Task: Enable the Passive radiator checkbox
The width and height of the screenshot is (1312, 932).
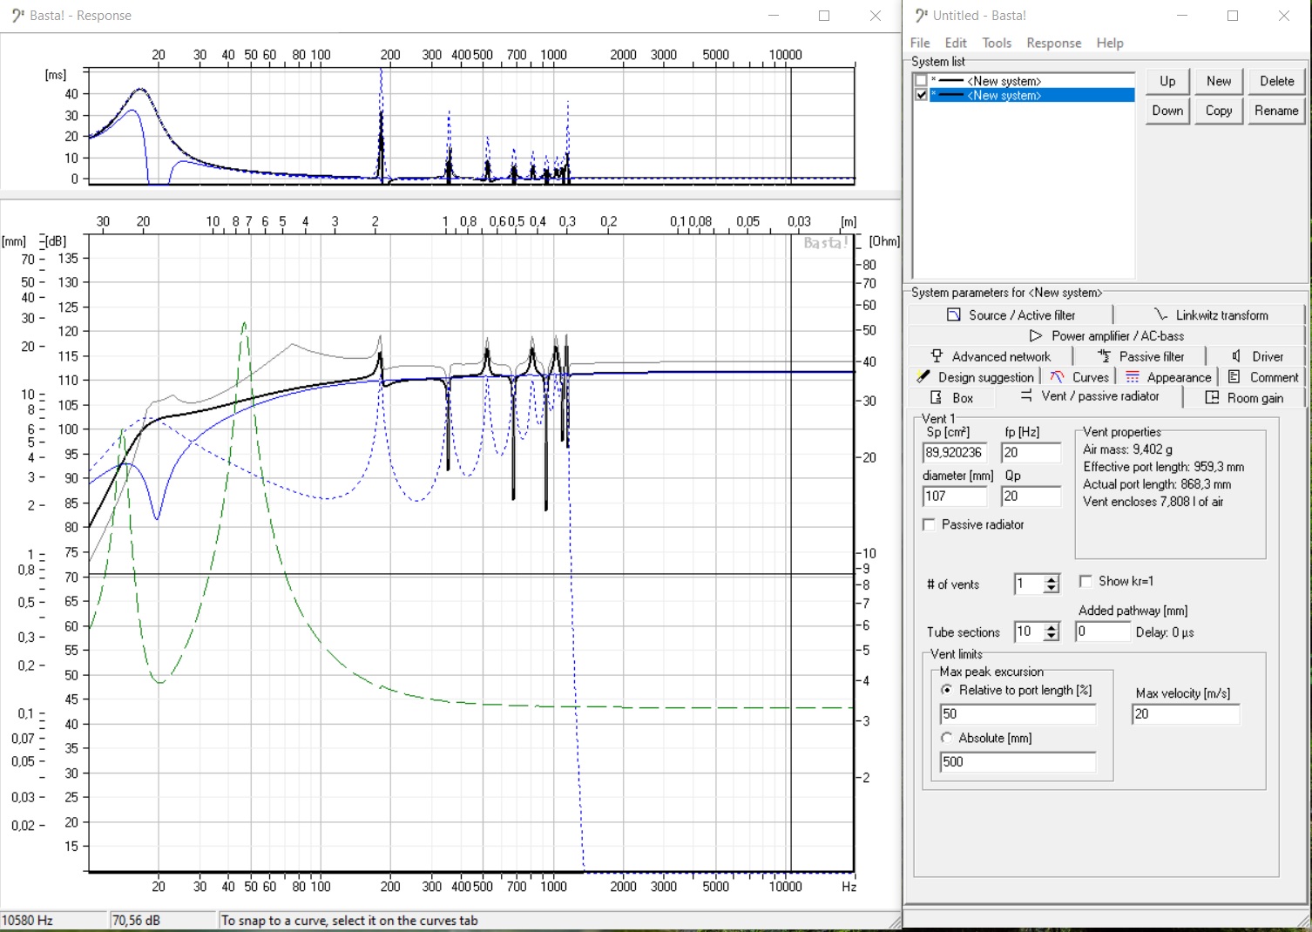Action: [929, 524]
